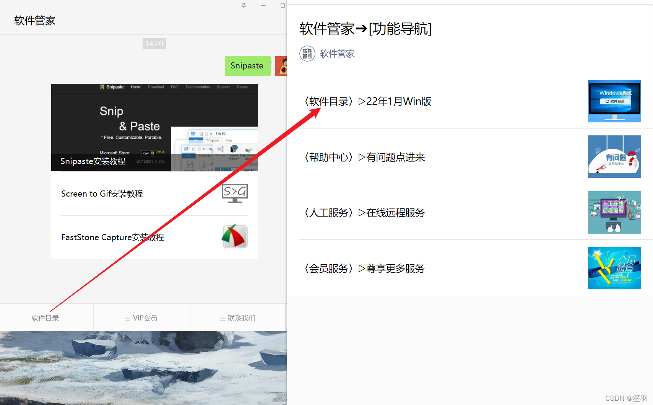The height and width of the screenshot is (405, 653).
Task: Open FastStone Capture安装教程 article
Action: [x=154, y=237]
